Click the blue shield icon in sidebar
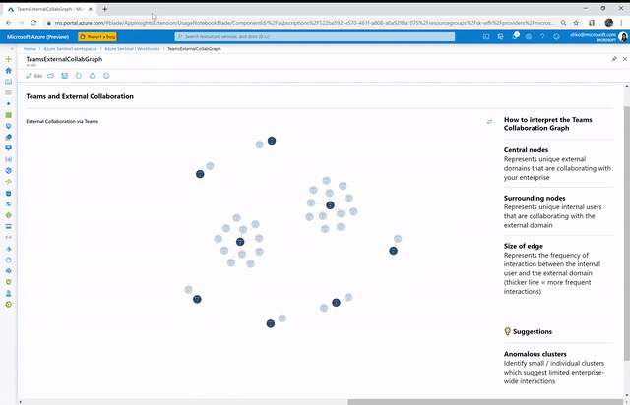Screen dimensions: 630x405 [8, 126]
